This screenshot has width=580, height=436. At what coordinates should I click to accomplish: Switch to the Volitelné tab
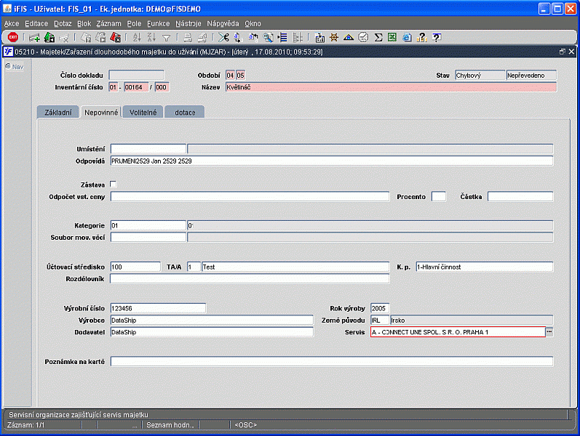[x=141, y=112]
